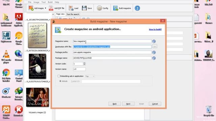Open the File menu
The width and height of the screenshot is (216, 121).
click(30, 2)
